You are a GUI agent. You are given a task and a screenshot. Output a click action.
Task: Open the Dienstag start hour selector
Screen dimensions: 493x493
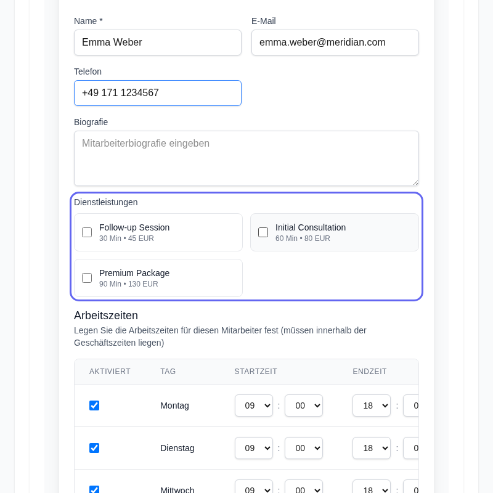(254, 448)
